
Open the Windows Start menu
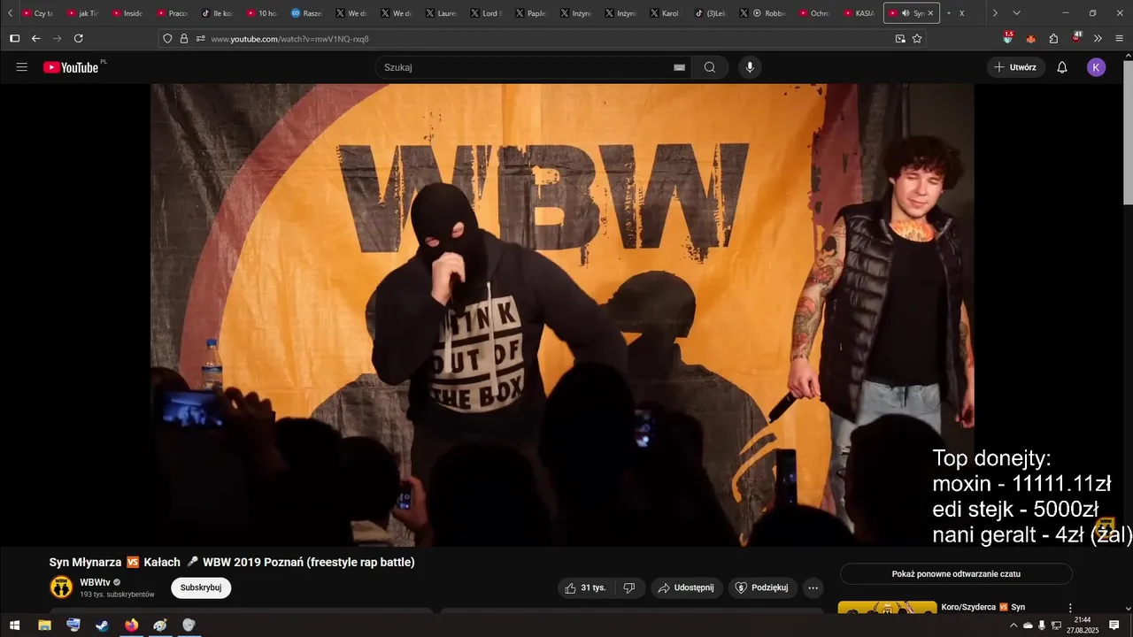pos(14,625)
